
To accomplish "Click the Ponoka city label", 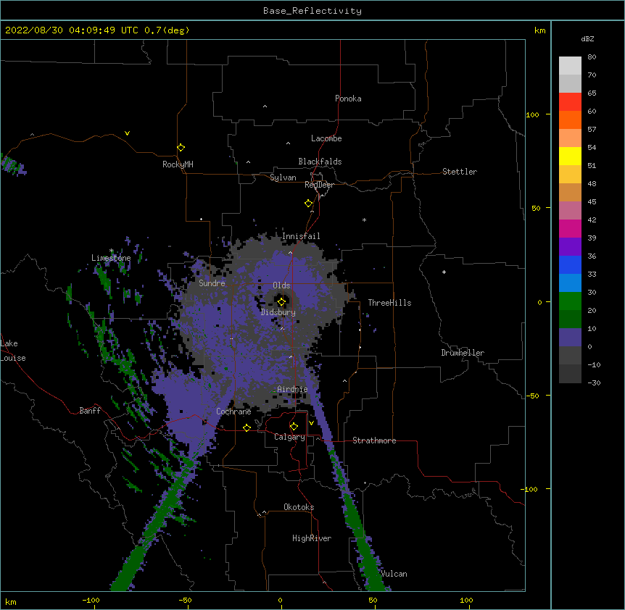I will pyautogui.click(x=348, y=99).
